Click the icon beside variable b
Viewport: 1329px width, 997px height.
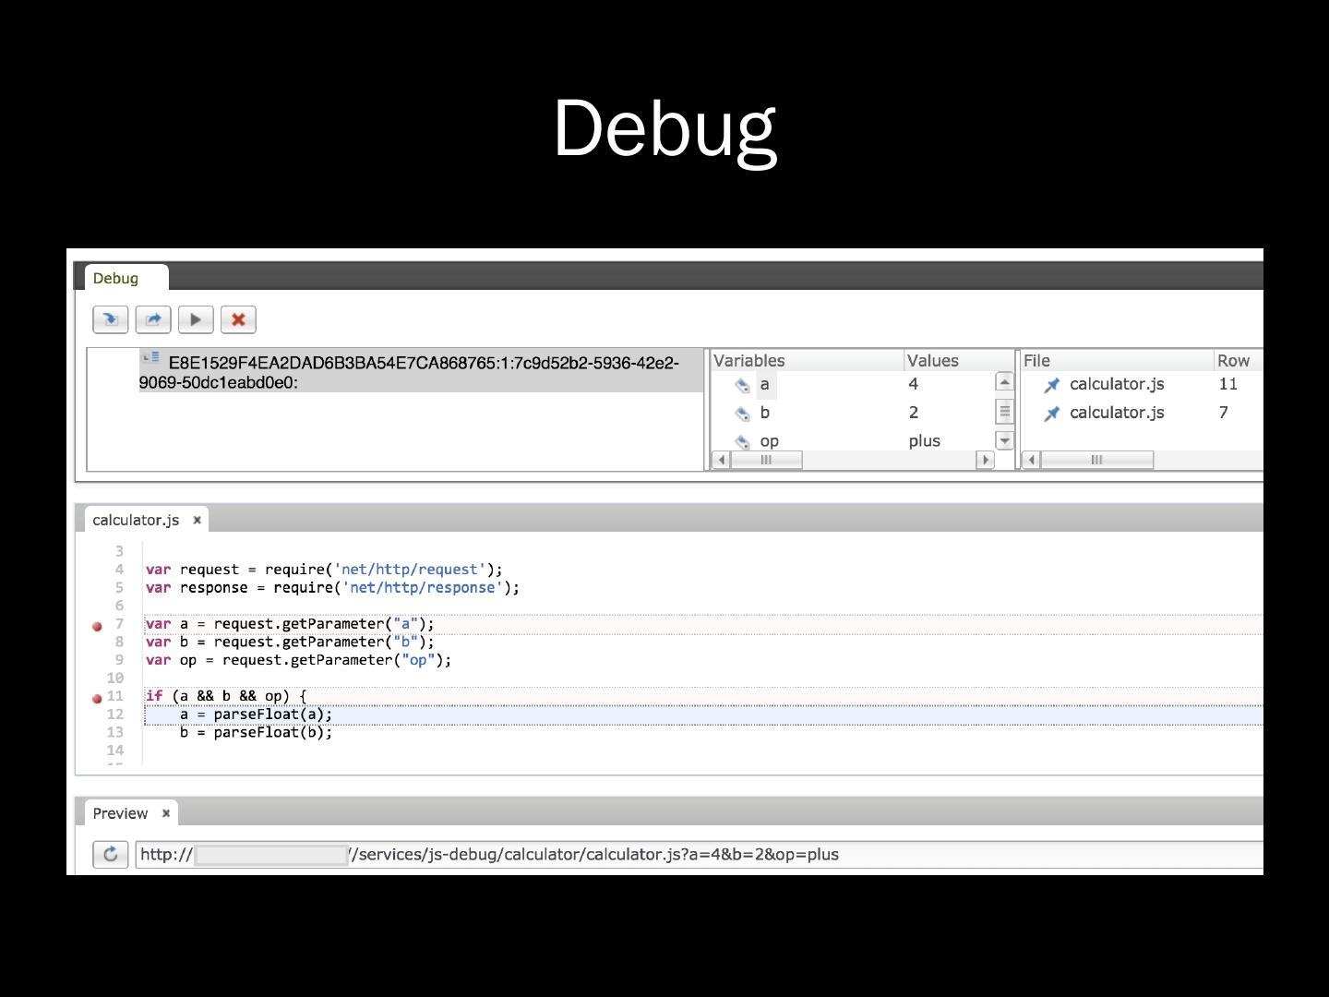tap(743, 414)
